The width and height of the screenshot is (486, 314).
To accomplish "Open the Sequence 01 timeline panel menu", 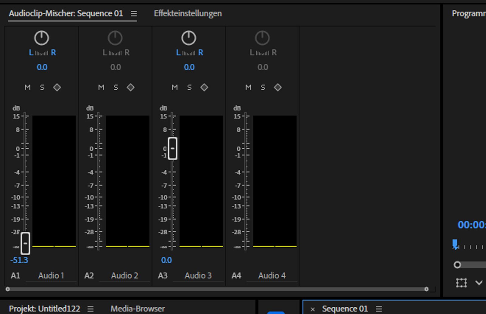I will (379, 309).
